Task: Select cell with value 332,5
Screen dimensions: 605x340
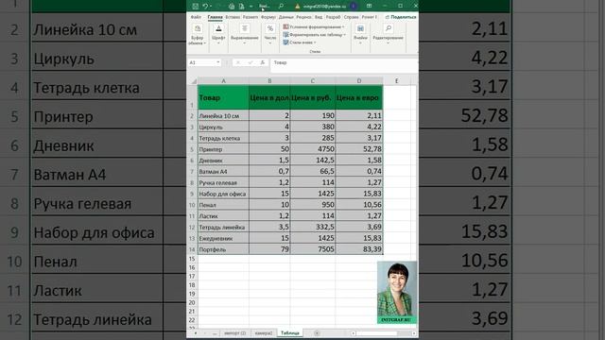Action: point(313,227)
